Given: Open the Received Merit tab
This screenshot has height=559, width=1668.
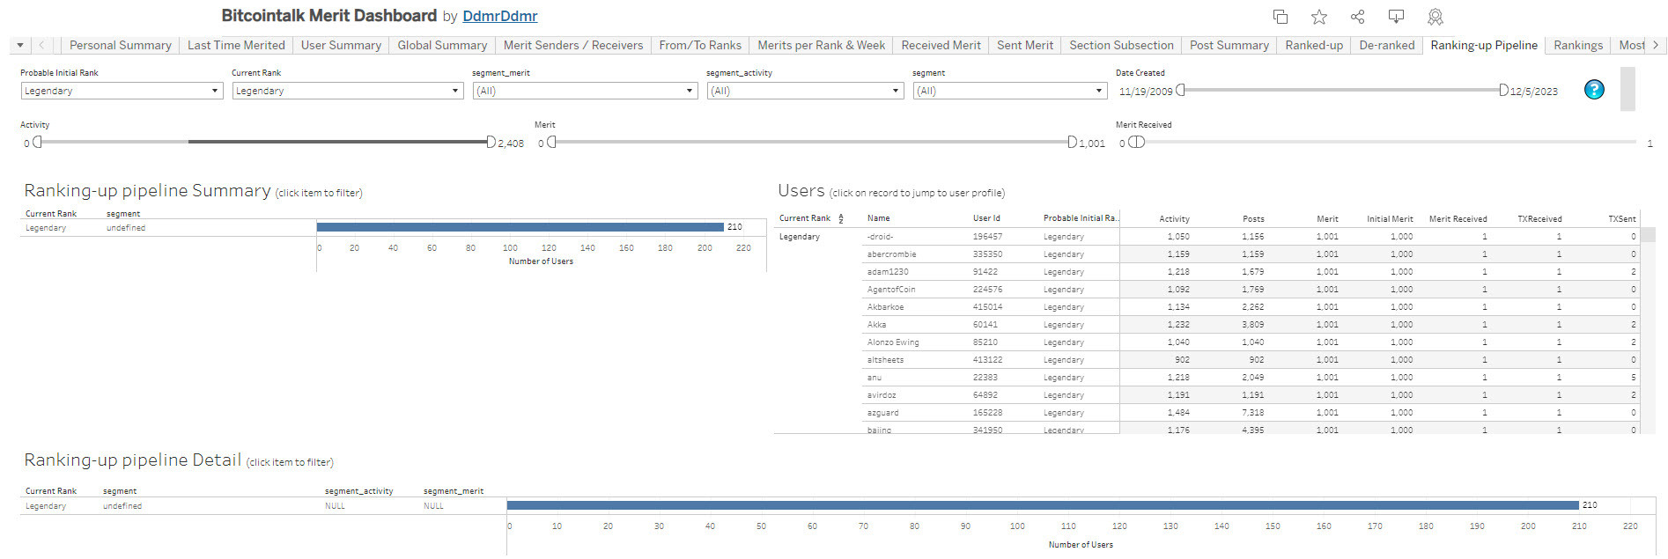Looking at the screenshot, I should pos(941,45).
